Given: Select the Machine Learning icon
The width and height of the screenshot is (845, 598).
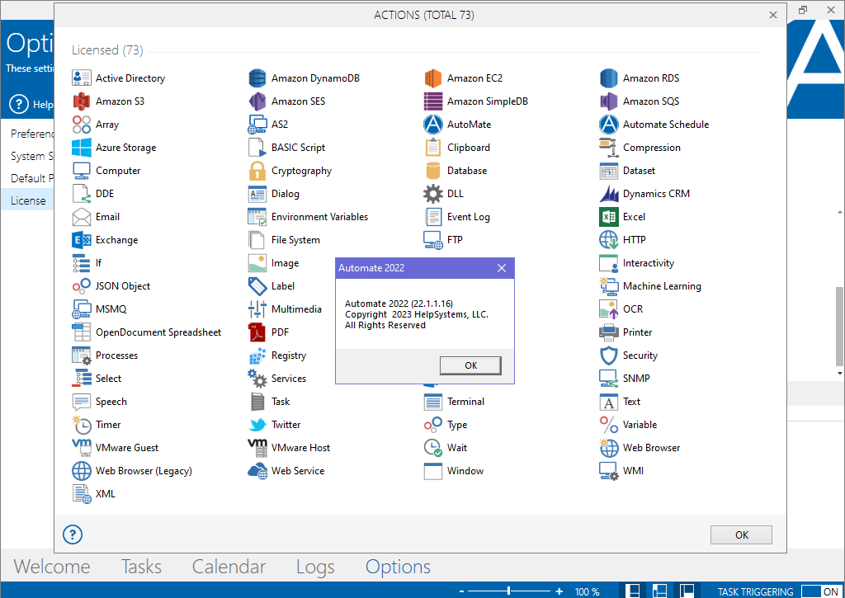Looking at the screenshot, I should [x=608, y=286].
